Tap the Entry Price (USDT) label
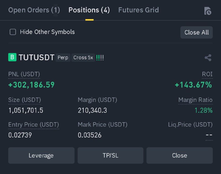The width and height of the screenshot is (221, 174). coord(33,124)
